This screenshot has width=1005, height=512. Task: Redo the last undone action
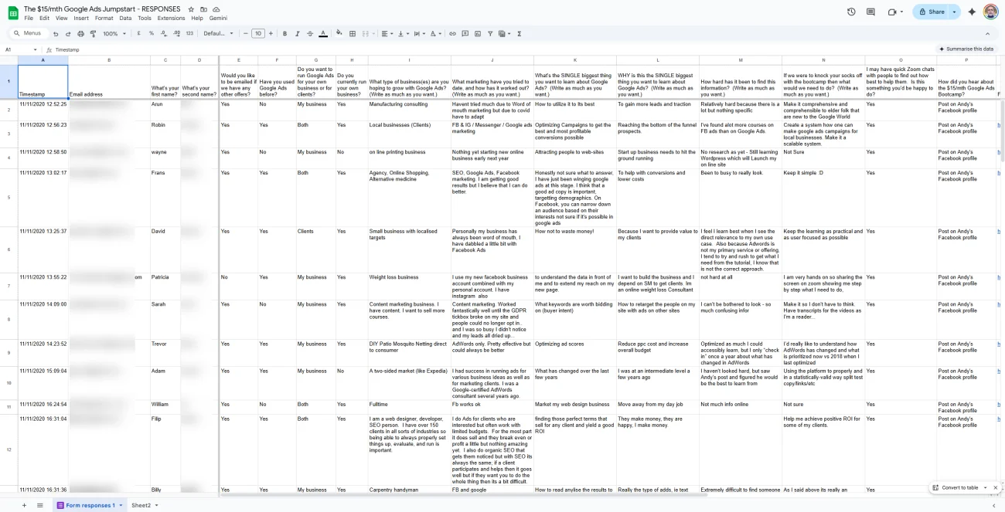click(68, 34)
